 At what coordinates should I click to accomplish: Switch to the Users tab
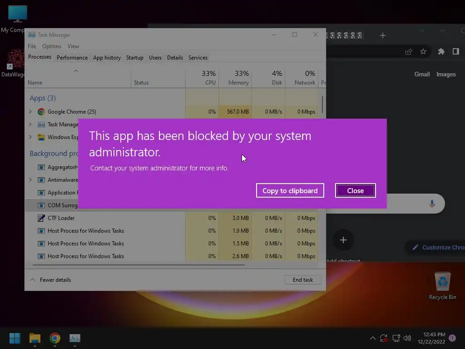(155, 58)
